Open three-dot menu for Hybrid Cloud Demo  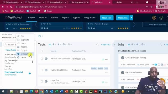click(106, 72)
